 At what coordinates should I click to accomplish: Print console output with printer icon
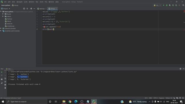pos(5,85)
